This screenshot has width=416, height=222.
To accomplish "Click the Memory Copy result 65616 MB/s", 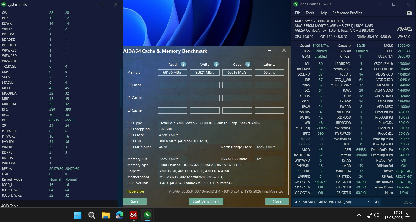I will pos(237,72).
